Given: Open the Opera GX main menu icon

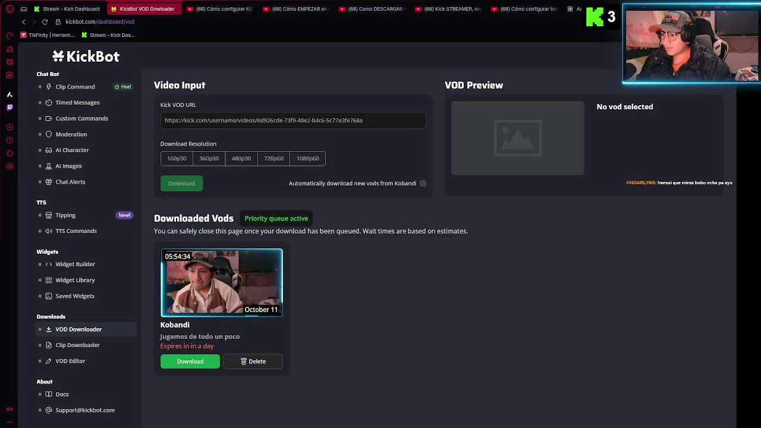Looking at the screenshot, I should pyautogui.click(x=10, y=9).
